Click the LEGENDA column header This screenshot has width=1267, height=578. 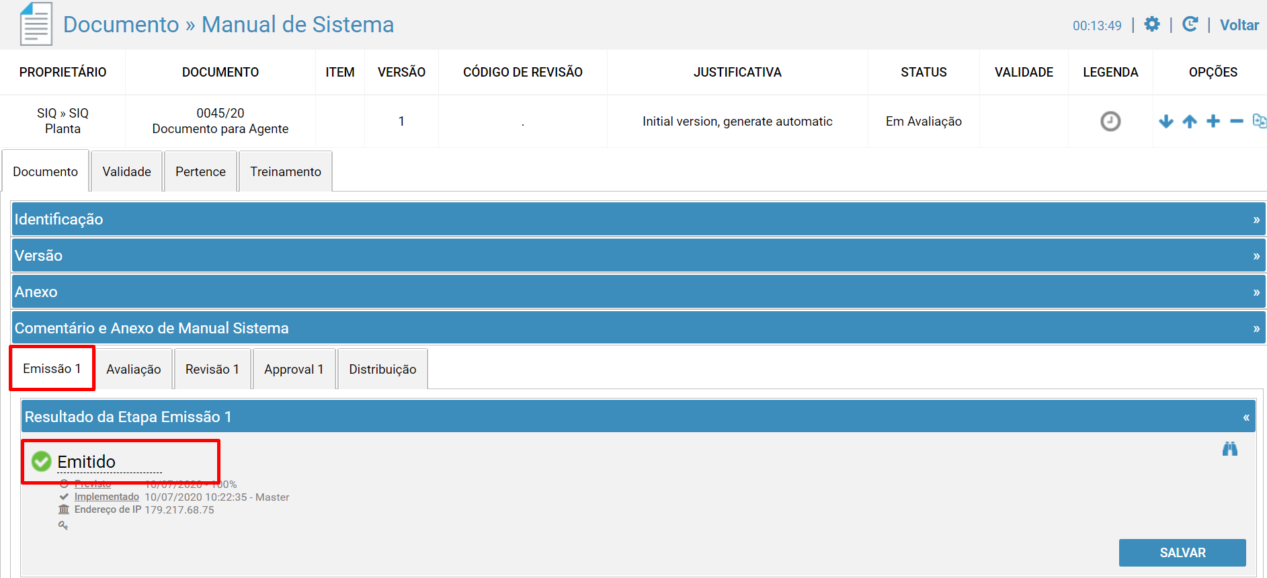1110,72
